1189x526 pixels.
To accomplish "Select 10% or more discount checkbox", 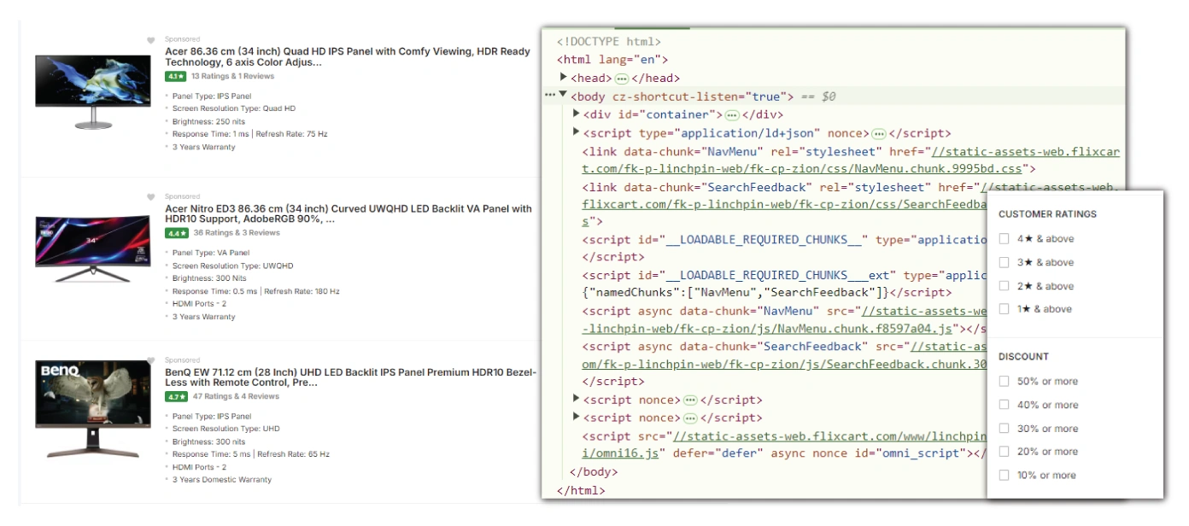I will click(1004, 476).
